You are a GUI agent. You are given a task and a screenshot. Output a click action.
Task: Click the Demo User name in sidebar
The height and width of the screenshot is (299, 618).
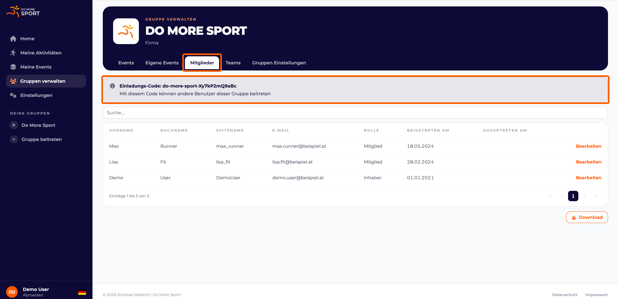coord(36,289)
